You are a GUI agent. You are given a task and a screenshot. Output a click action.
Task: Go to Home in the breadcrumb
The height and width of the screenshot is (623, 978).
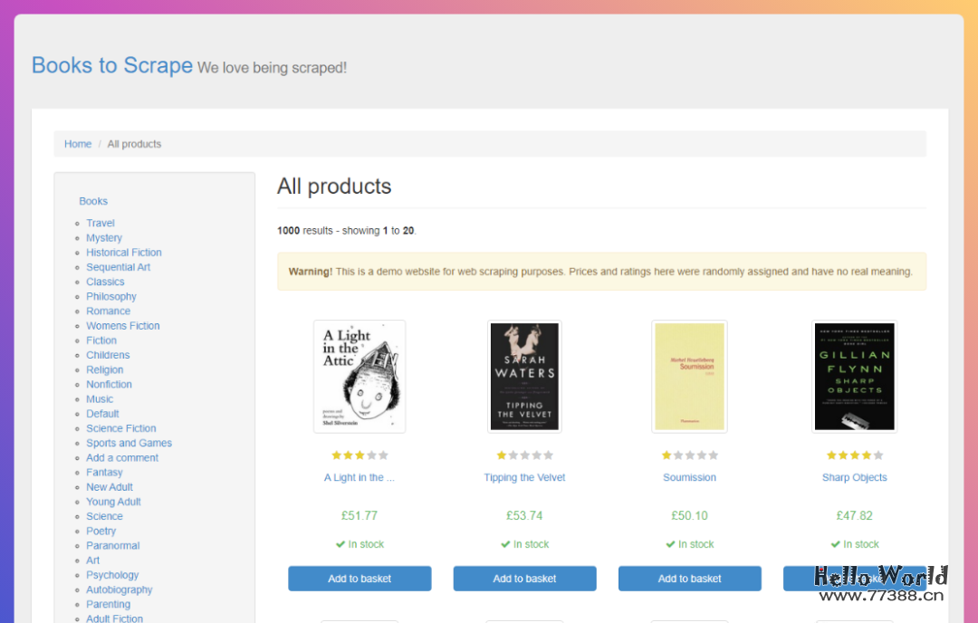pyautogui.click(x=78, y=144)
